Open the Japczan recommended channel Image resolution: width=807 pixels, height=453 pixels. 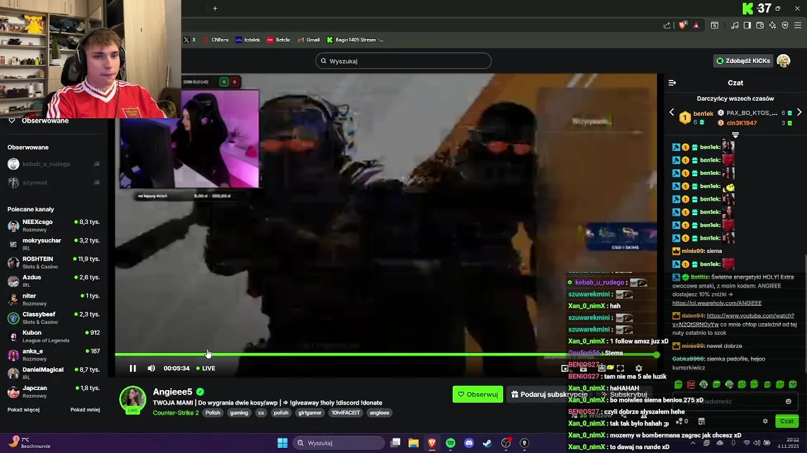coord(54,391)
